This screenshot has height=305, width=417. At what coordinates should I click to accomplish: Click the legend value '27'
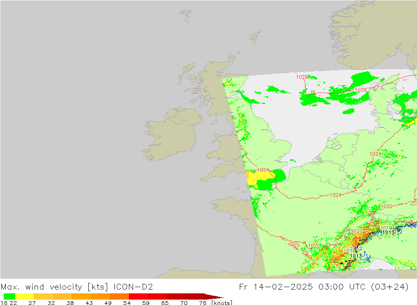click(32, 303)
